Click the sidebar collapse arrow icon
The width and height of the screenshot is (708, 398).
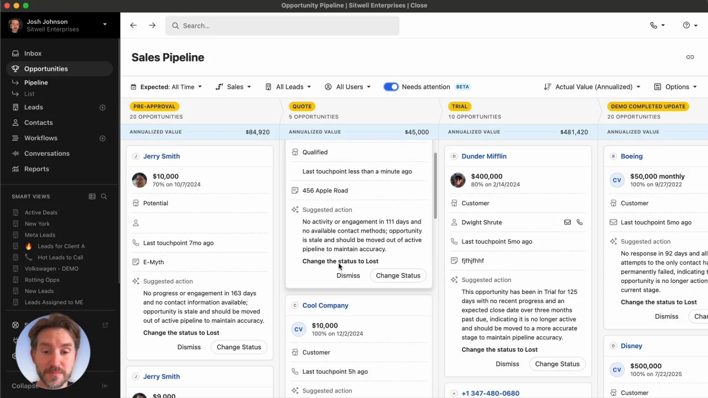pyautogui.click(x=105, y=386)
